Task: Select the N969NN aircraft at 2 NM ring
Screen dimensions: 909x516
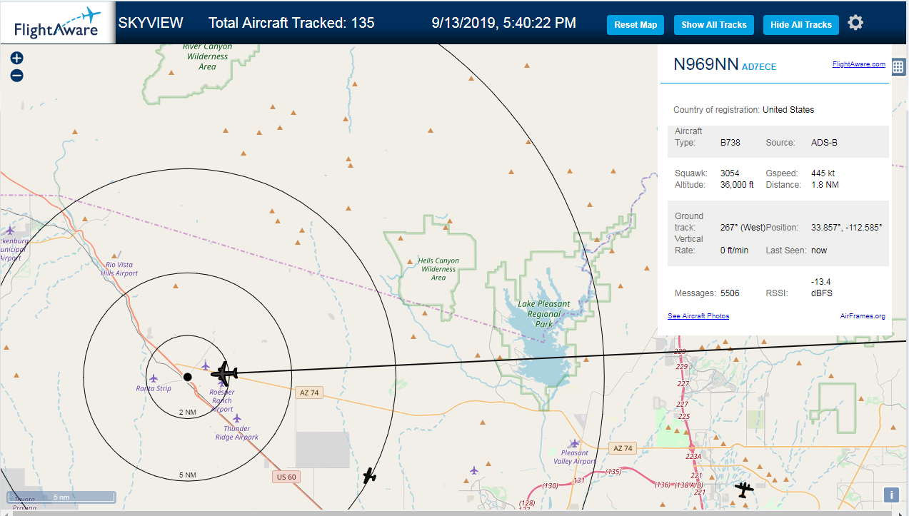Action: 225,372
